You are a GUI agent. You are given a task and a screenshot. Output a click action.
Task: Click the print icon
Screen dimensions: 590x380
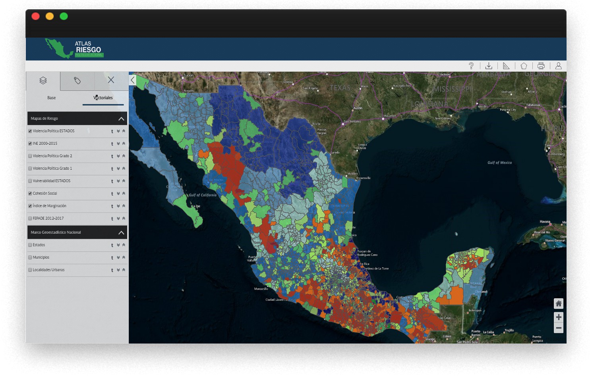pyautogui.click(x=541, y=66)
